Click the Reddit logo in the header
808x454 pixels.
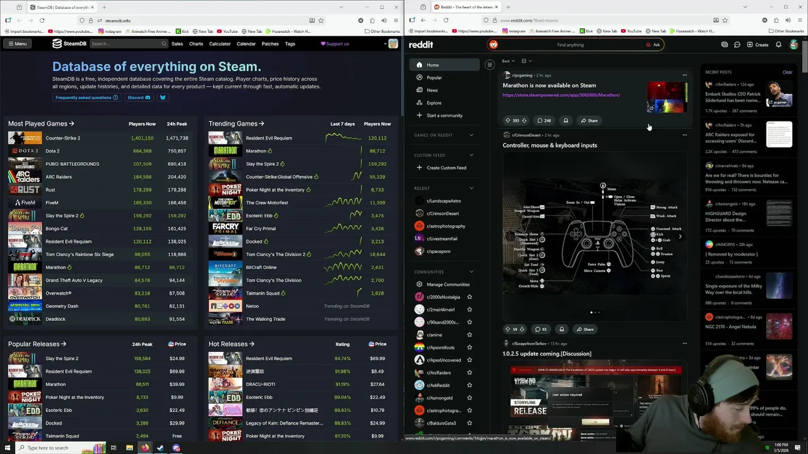coord(421,45)
